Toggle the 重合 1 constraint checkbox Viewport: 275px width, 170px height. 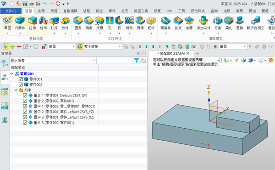25,96
